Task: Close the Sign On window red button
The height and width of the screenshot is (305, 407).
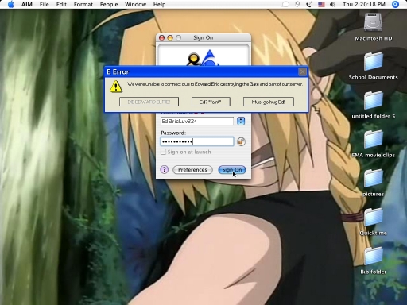Action: pyautogui.click(x=161, y=37)
